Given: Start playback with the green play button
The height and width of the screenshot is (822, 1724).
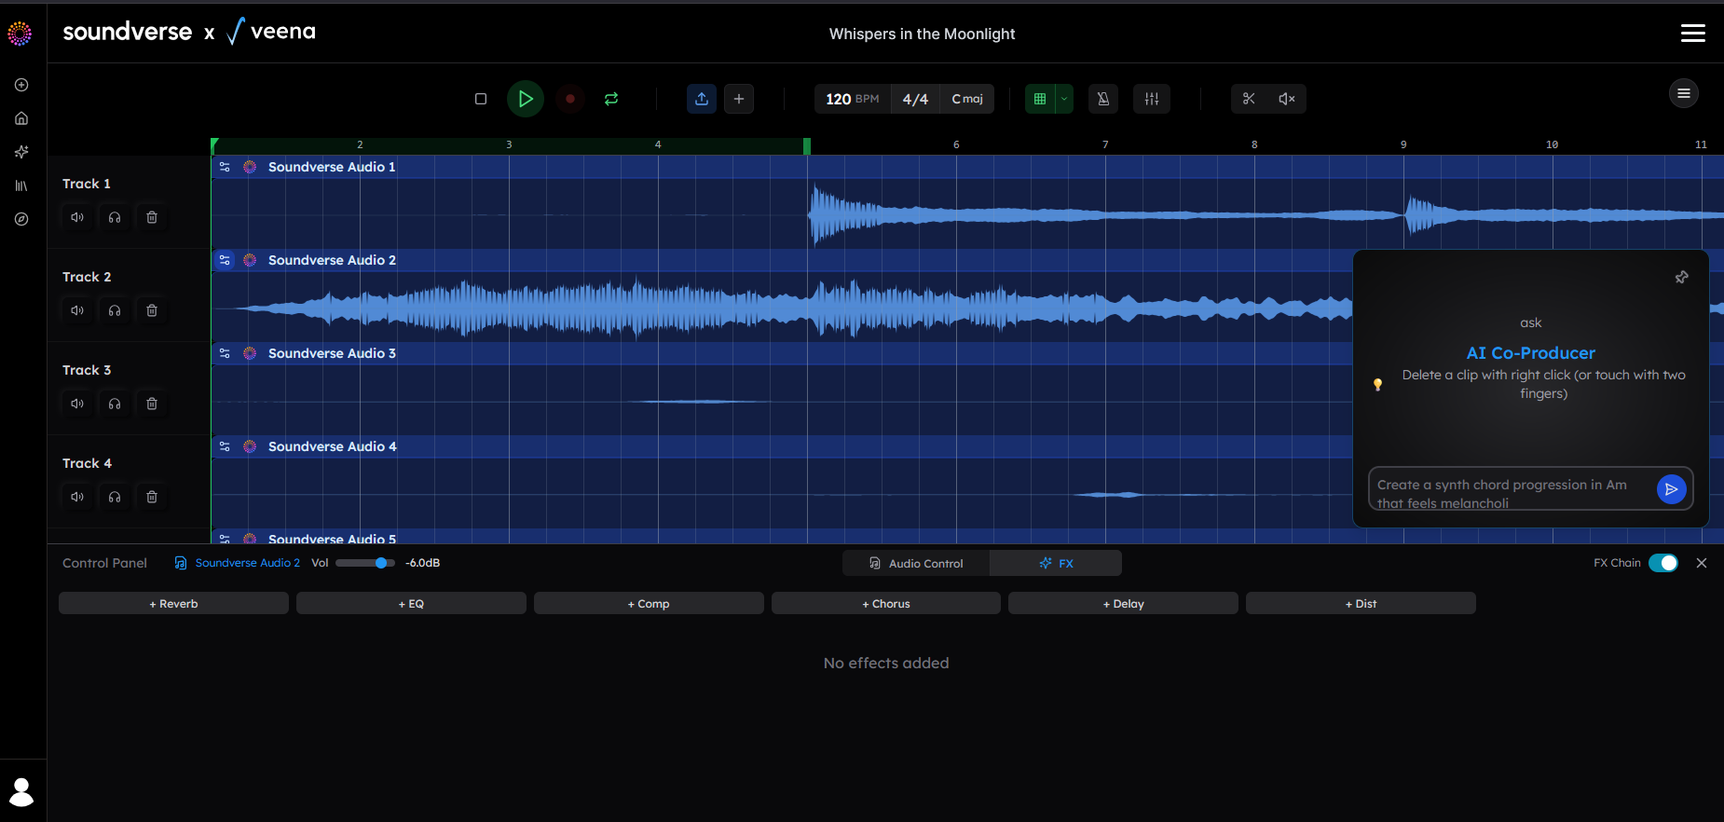Looking at the screenshot, I should point(526,99).
